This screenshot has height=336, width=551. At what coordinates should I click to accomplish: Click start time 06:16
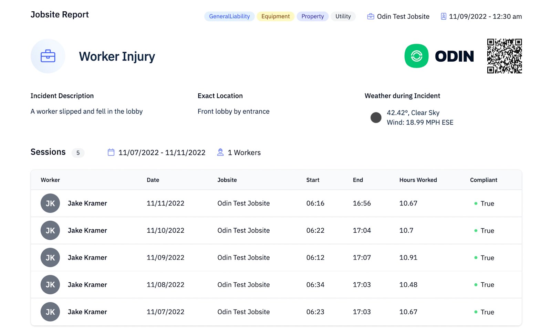point(315,203)
